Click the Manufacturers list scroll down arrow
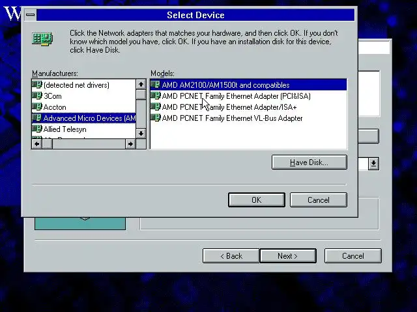Screen dimensions: 417x312 pos(141,133)
